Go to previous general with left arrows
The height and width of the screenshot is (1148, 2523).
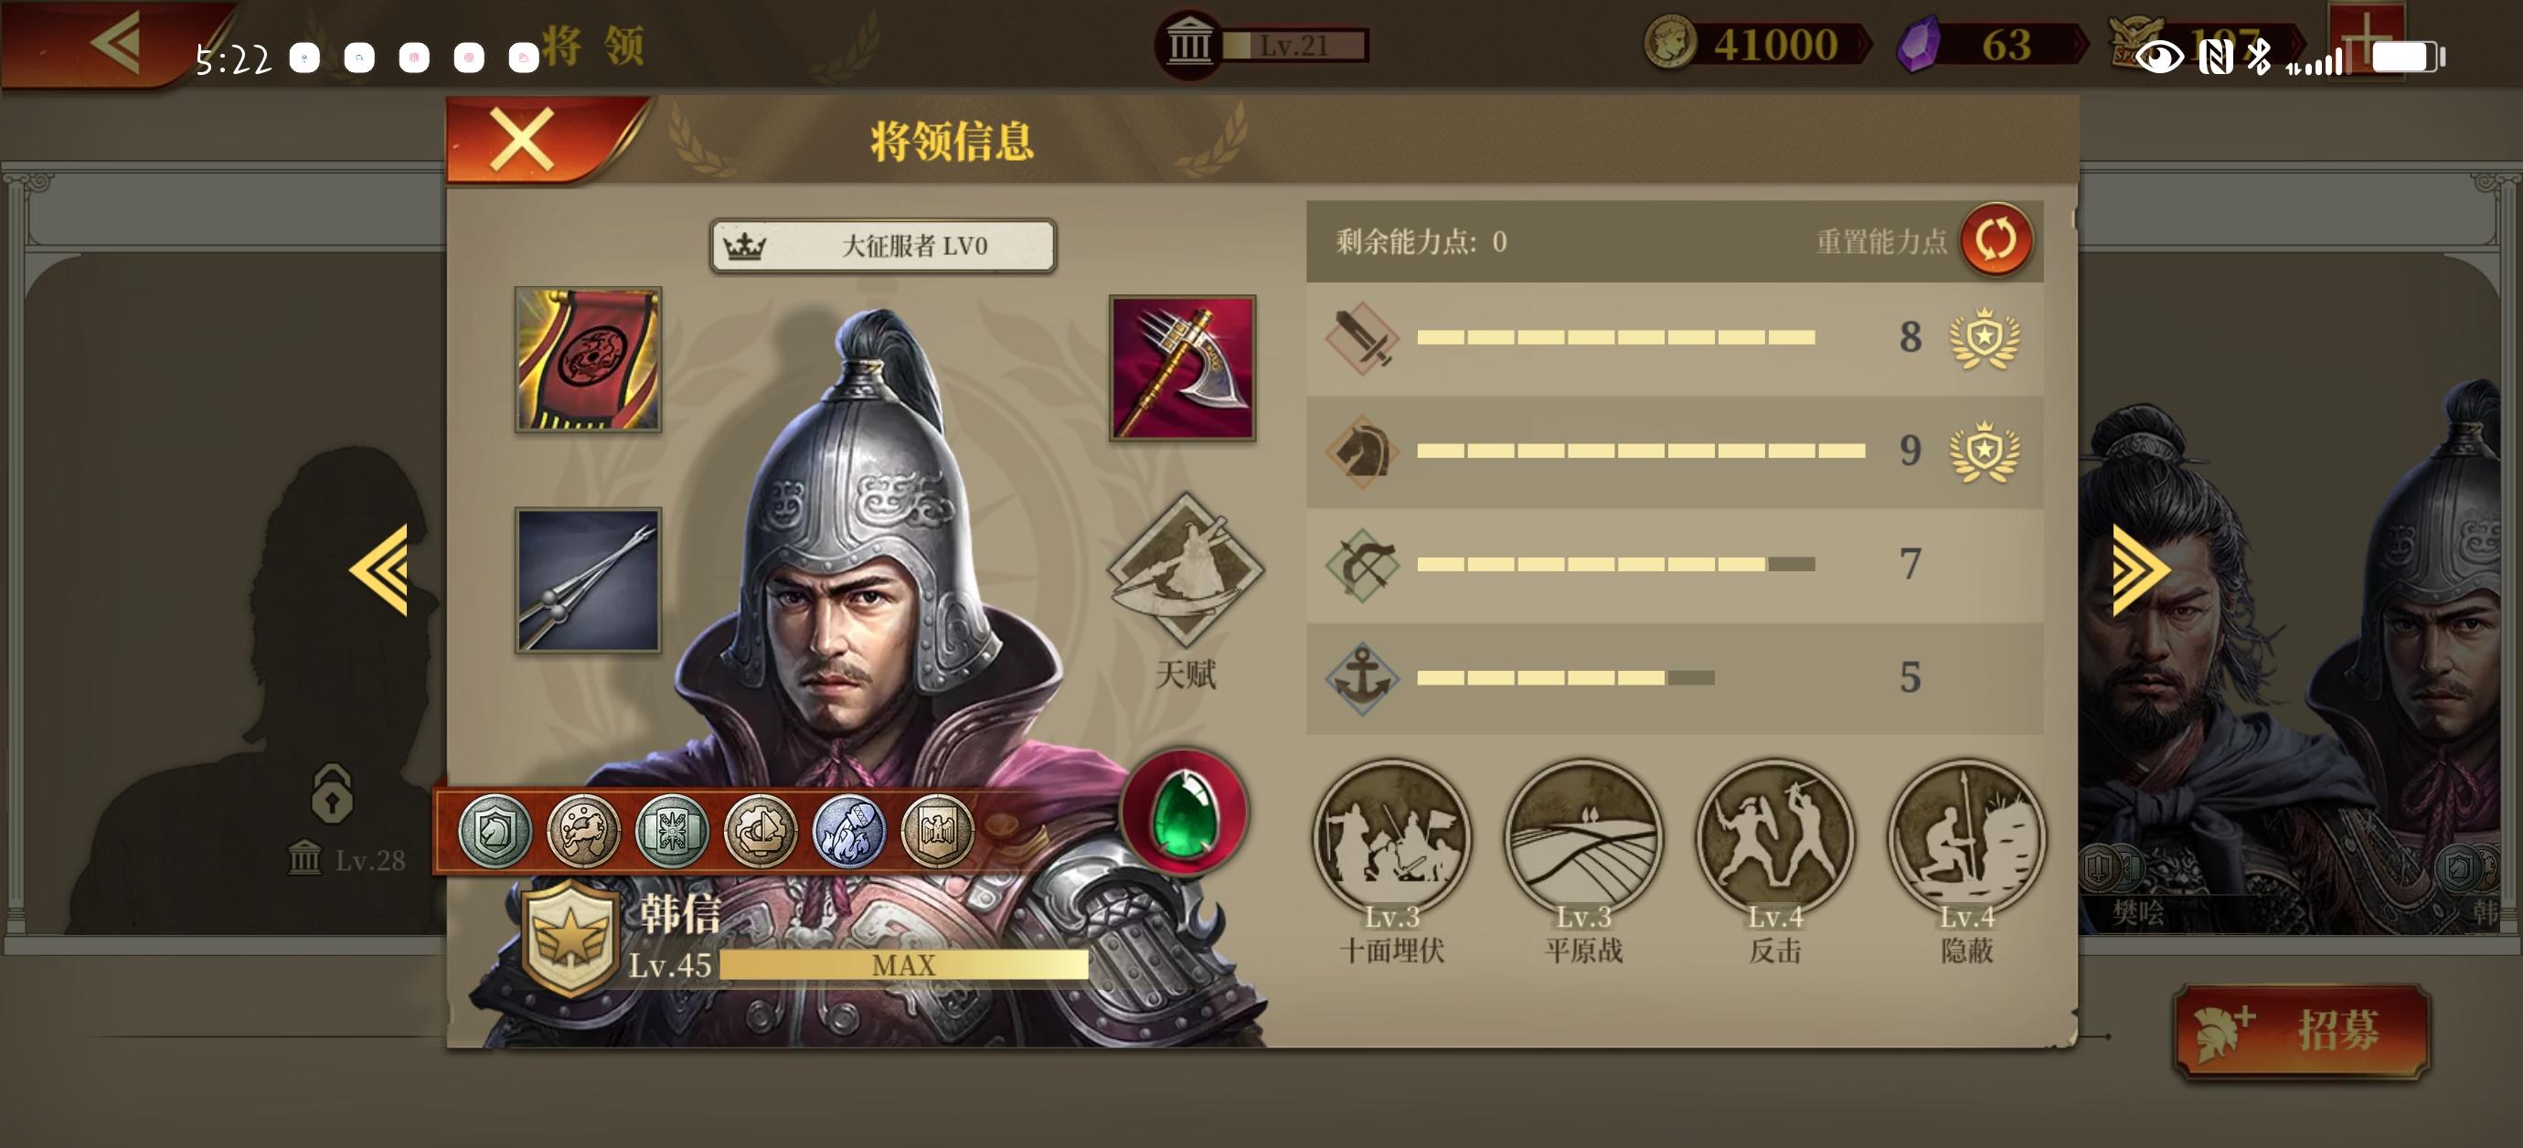coord(379,570)
